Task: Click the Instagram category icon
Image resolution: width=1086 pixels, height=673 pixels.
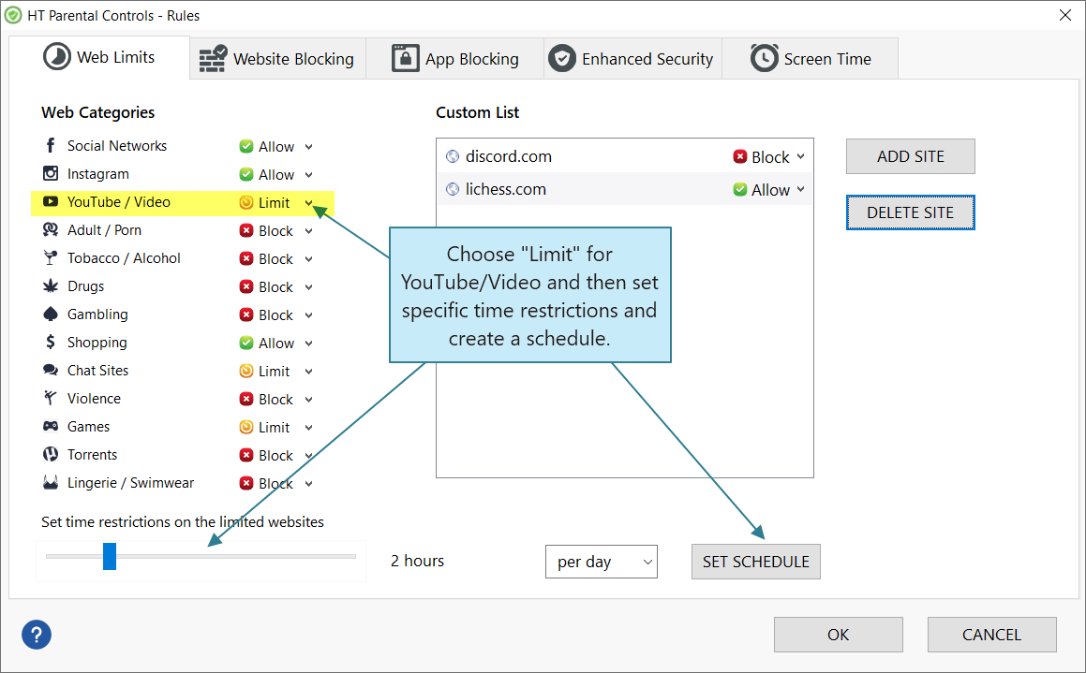Action: 51,173
